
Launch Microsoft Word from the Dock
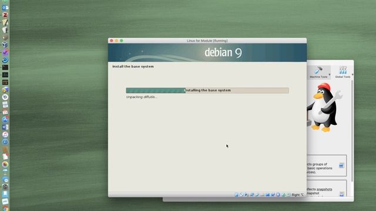(x=5, y=127)
